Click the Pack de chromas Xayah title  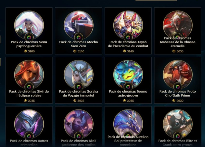coord(128,44)
